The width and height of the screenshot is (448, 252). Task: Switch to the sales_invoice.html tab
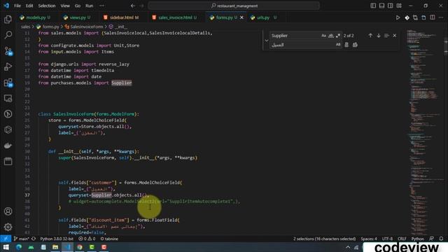[x=175, y=17]
